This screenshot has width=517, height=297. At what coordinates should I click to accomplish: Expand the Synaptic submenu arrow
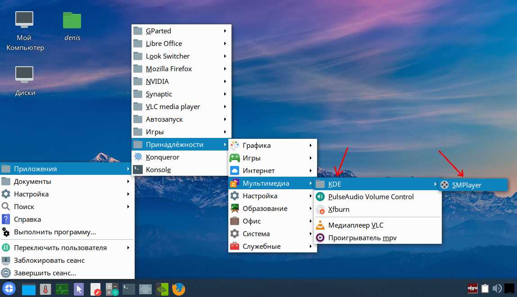[x=225, y=94]
